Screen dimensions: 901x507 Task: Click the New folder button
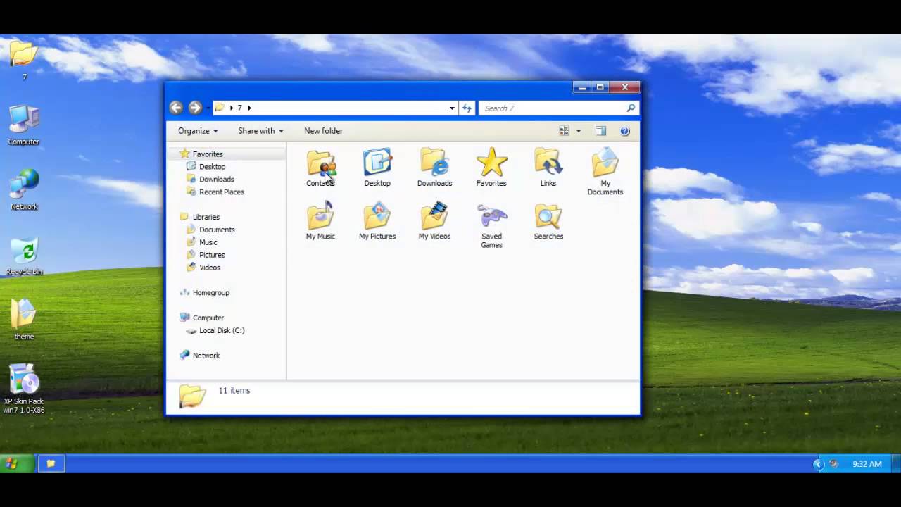(323, 131)
